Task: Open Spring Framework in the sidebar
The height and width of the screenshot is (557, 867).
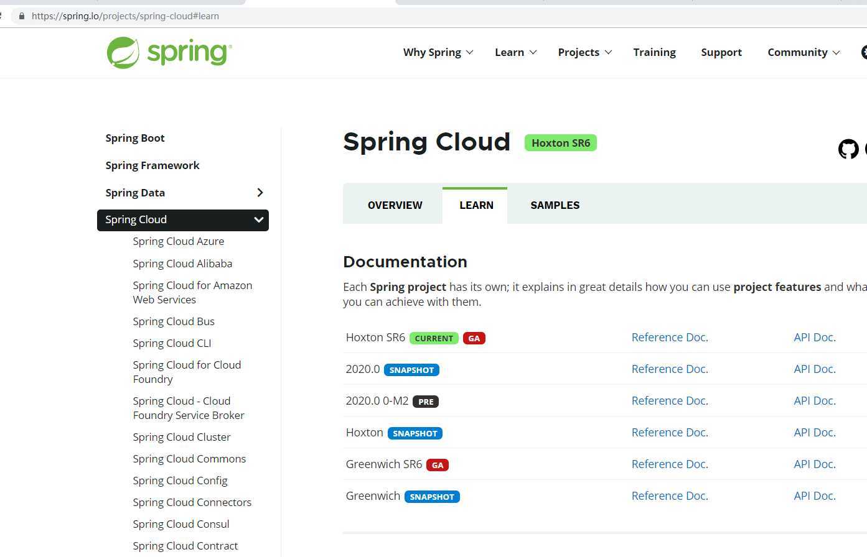Action: [x=152, y=165]
